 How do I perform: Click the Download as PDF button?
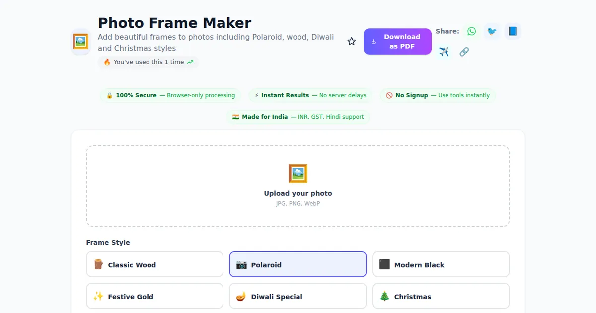tap(397, 41)
